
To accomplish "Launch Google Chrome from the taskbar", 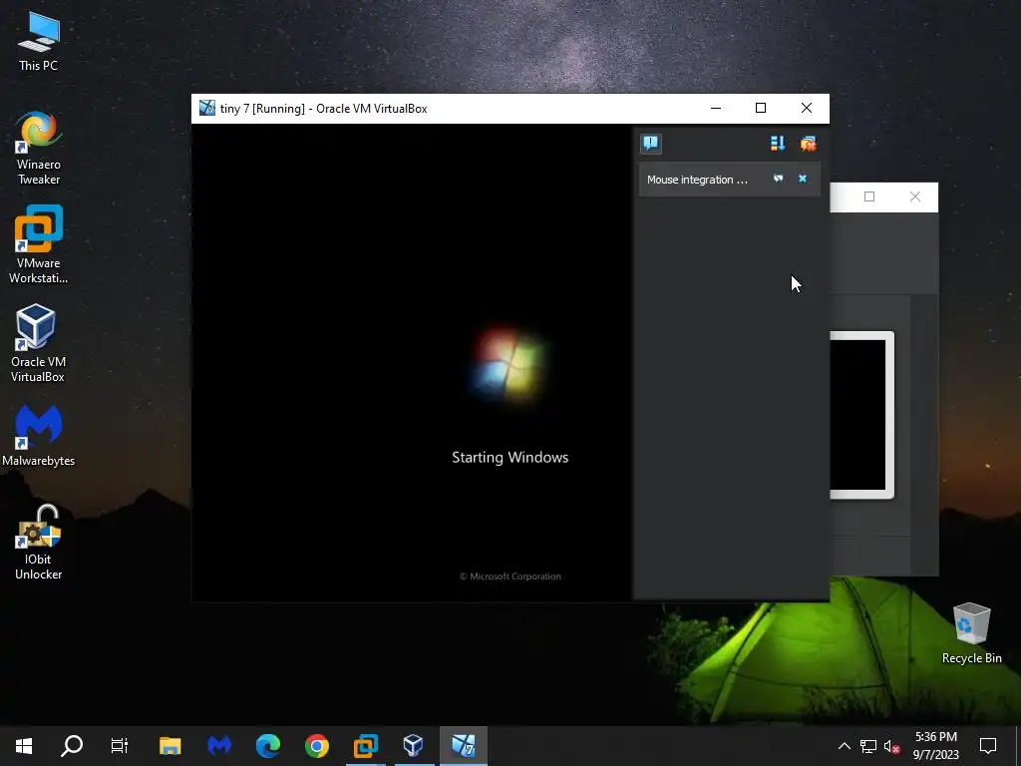I will (316, 746).
